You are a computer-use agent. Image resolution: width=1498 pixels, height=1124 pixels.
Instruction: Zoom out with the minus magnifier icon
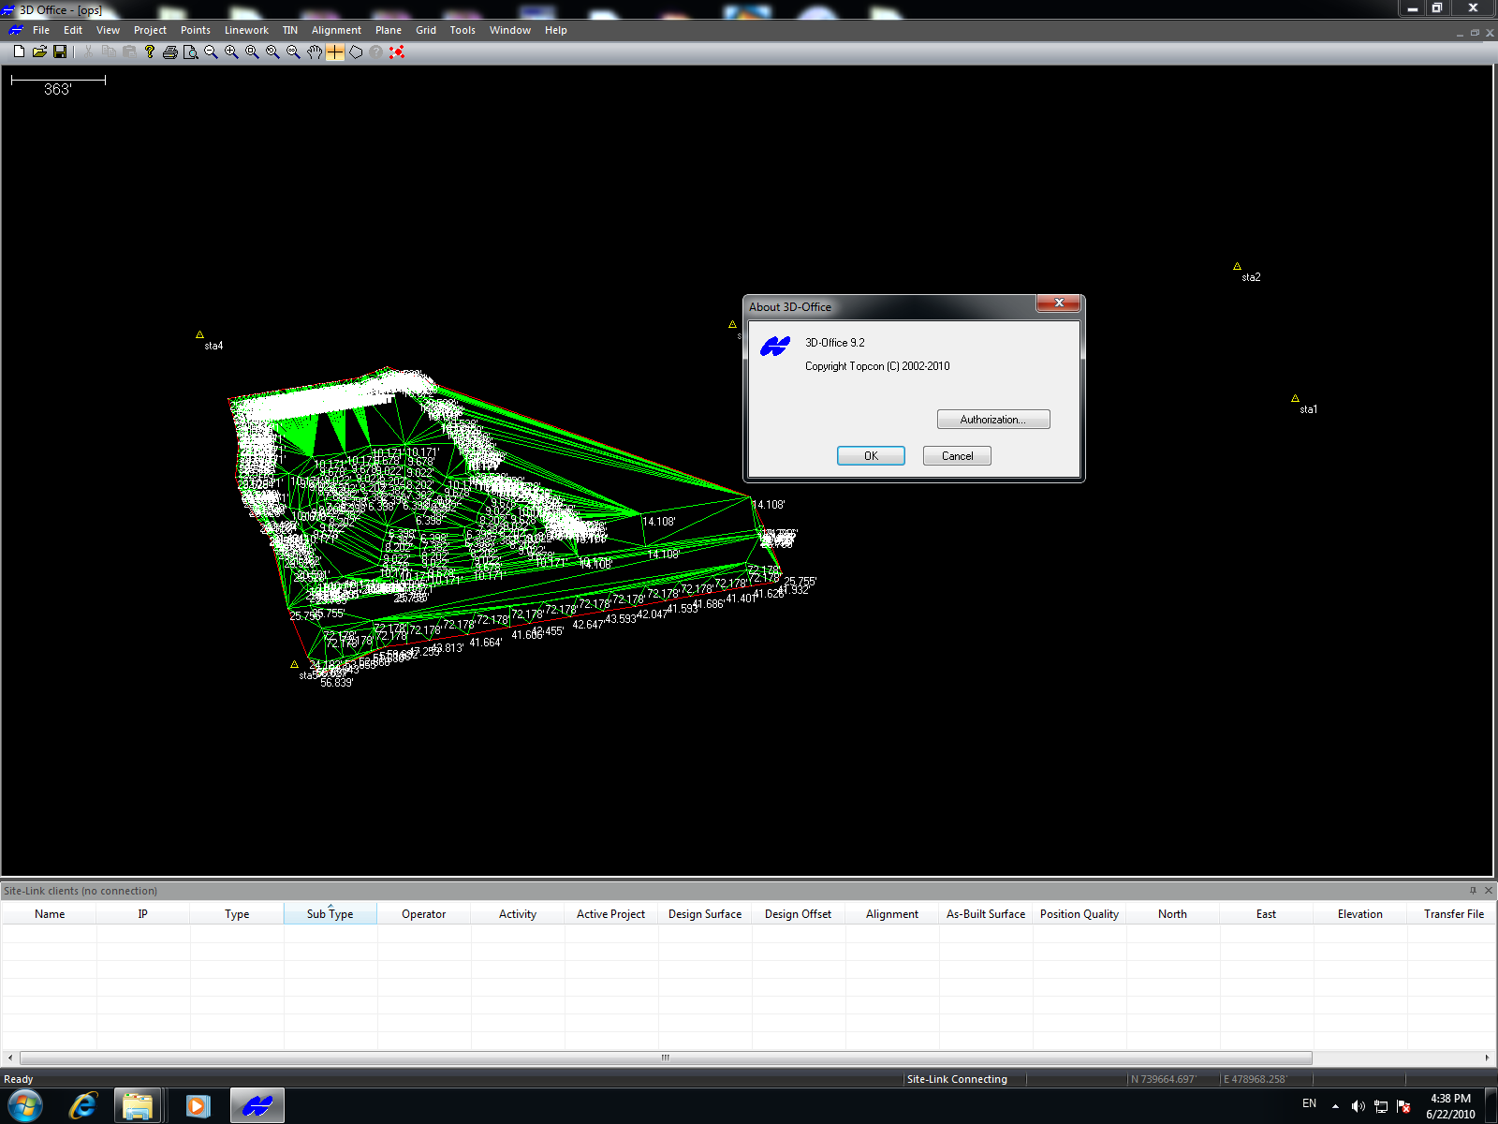tap(212, 52)
